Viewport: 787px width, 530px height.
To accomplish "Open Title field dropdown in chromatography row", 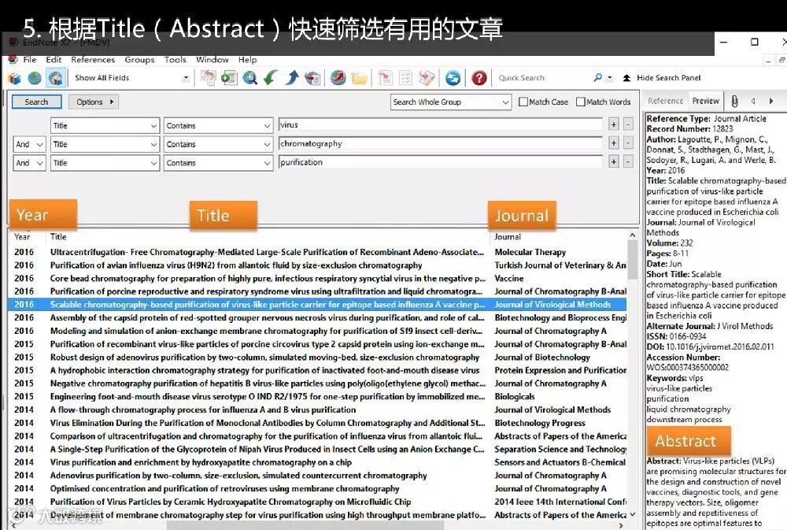I will tap(105, 144).
